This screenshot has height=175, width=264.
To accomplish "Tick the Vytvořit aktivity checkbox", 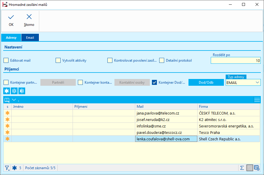I will pyautogui.click(x=58, y=60).
